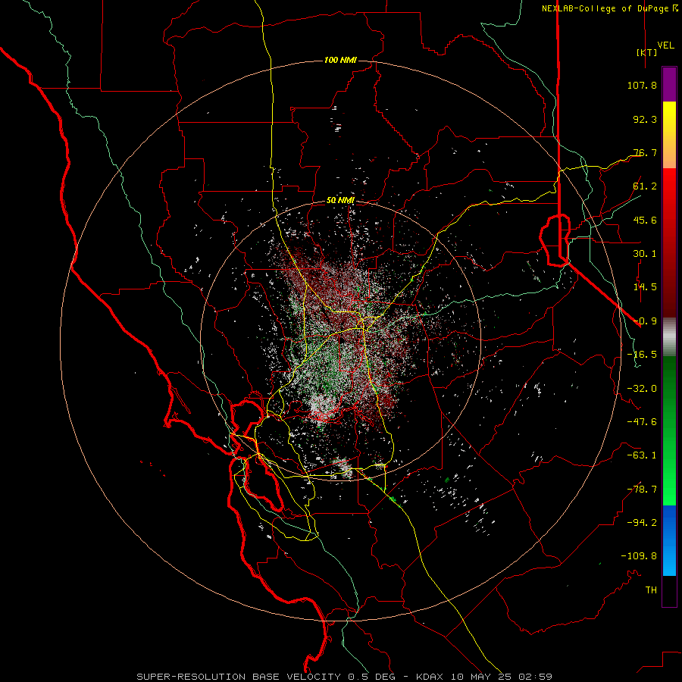Image resolution: width=682 pixels, height=682 pixels.
Task: Click the purple segment of the velocity color bar
Action: (x=669, y=84)
